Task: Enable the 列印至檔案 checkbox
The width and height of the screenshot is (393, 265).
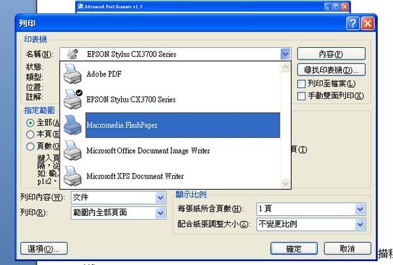Action: tap(301, 84)
